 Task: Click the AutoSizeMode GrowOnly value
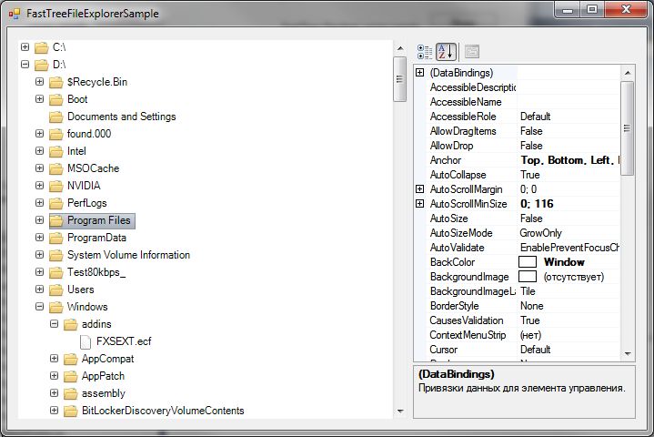[x=540, y=233]
